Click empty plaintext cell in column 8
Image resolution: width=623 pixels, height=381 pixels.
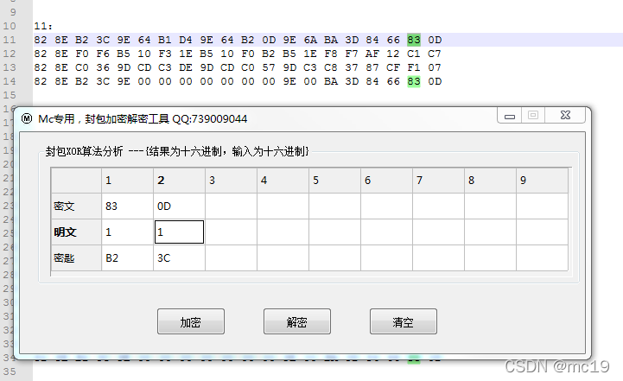tap(490, 232)
